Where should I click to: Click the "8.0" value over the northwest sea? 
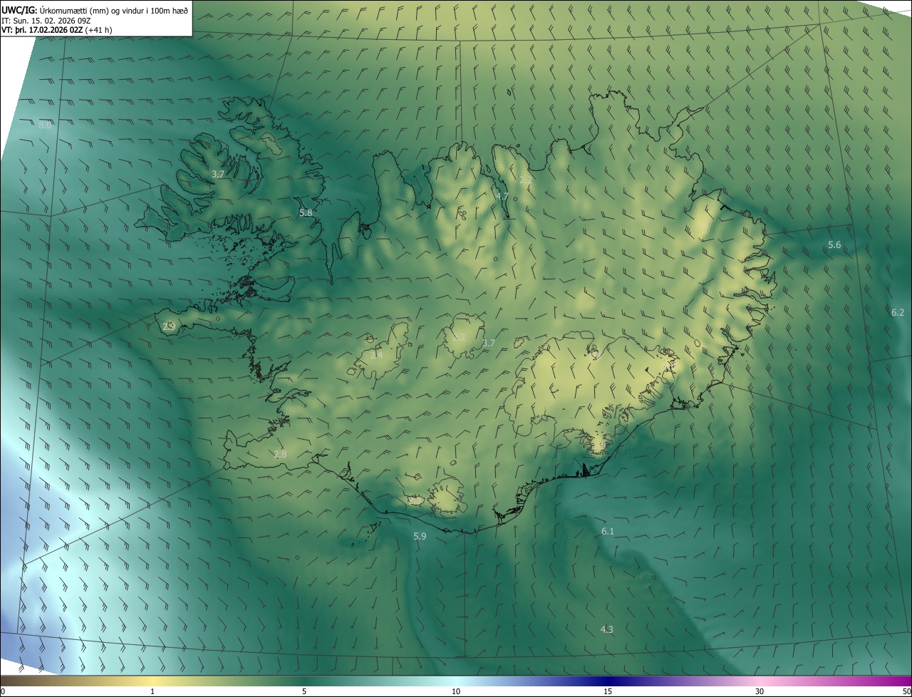click(x=45, y=125)
